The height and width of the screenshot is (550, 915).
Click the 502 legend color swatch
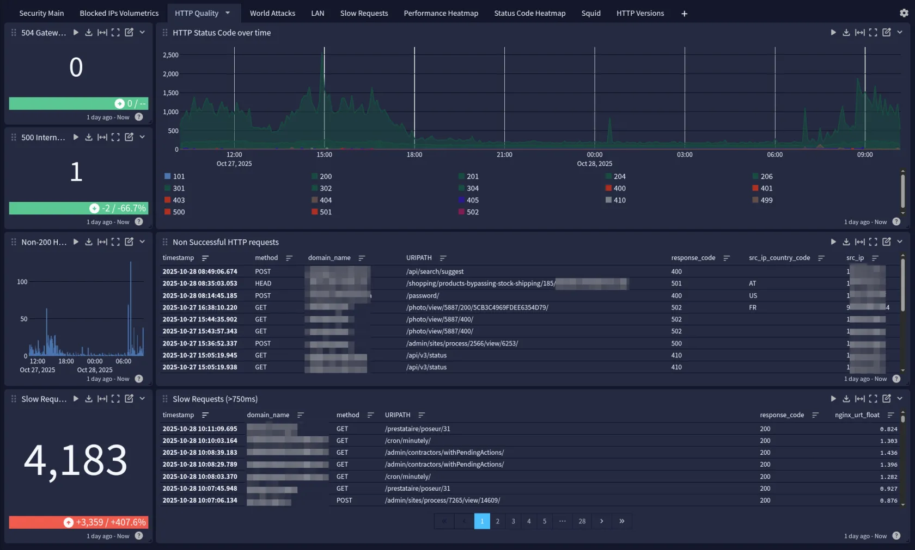point(461,212)
